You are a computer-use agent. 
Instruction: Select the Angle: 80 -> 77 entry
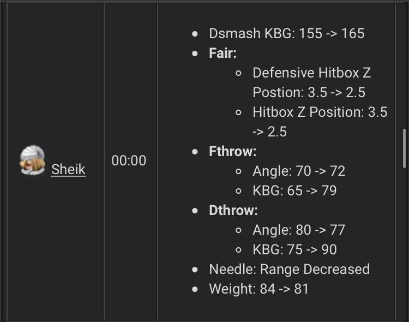pyautogui.click(x=299, y=230)
